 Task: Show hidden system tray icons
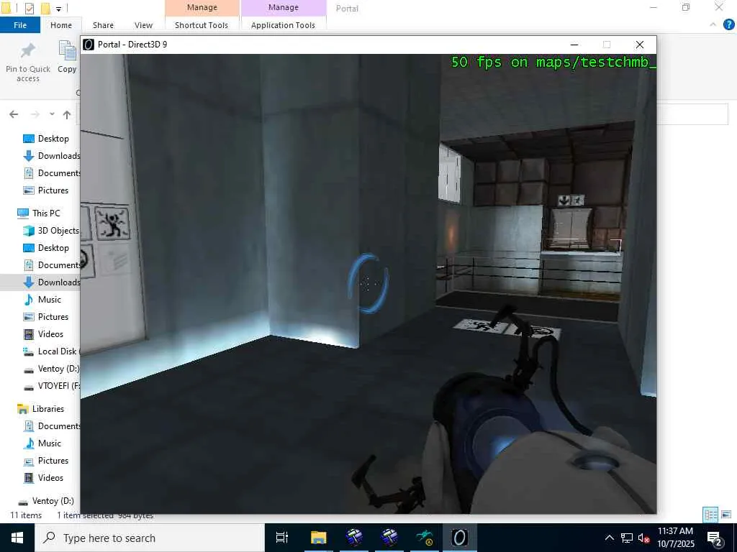[x=609, y=538]
